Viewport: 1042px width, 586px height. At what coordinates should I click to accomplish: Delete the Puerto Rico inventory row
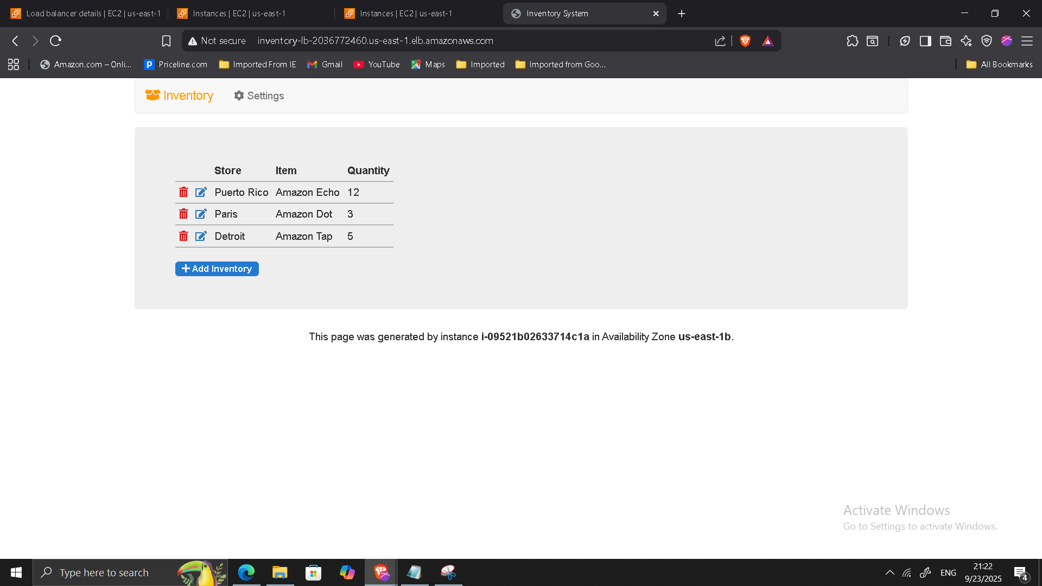(183, 193)
